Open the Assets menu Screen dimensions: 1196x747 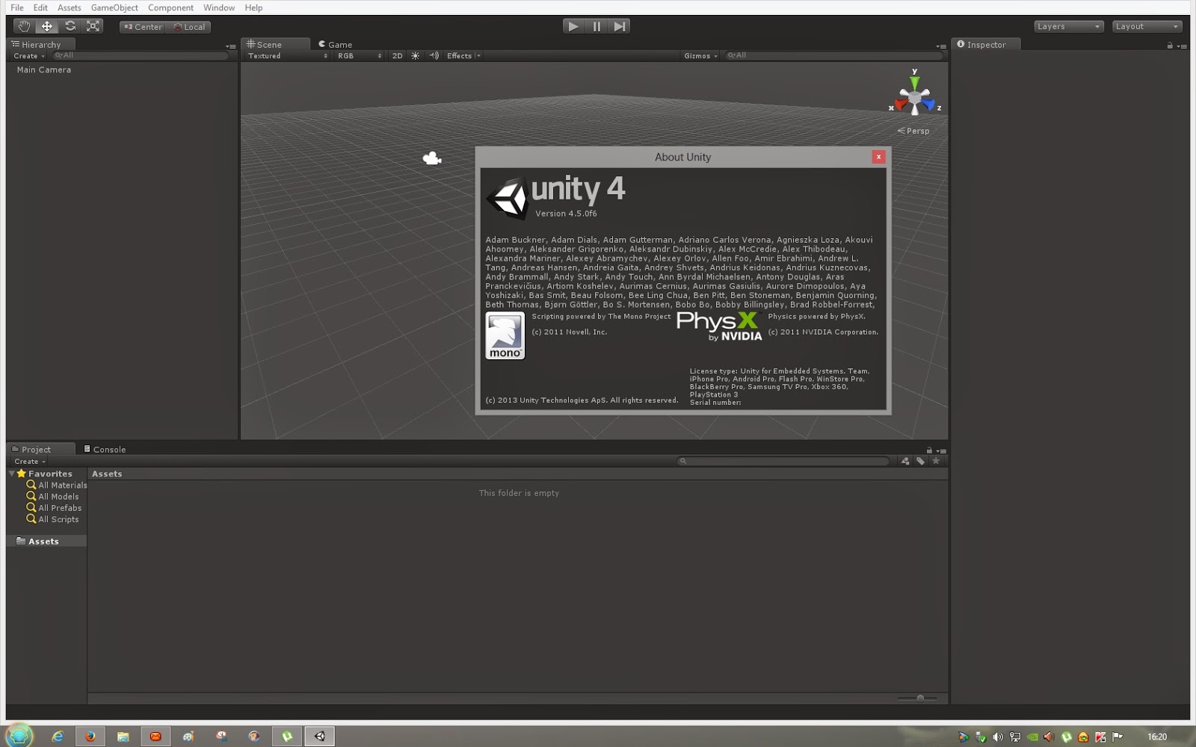click(x=70, y=7)
